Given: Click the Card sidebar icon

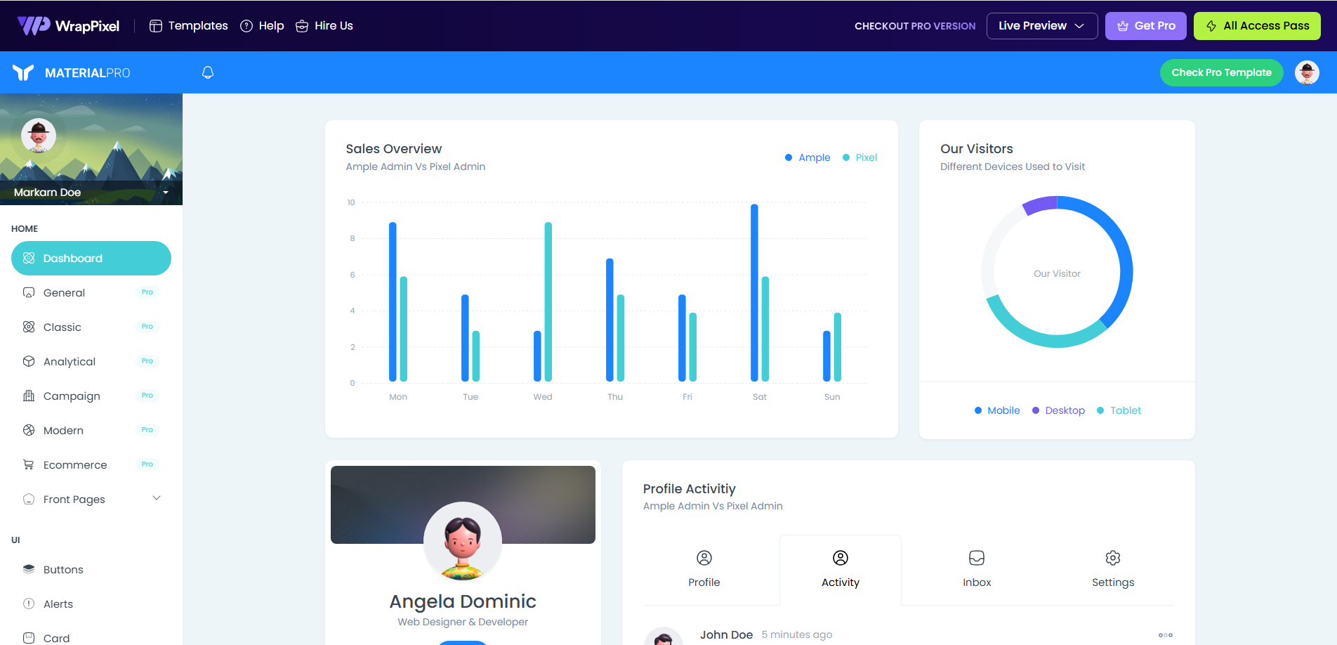Looking at the screenshot, I should (x=29, y=638).
